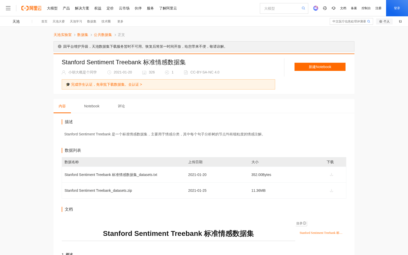Open the AI assistant round icon
Viewport: 408px width, 255px height.
click(x=316, y=8)
